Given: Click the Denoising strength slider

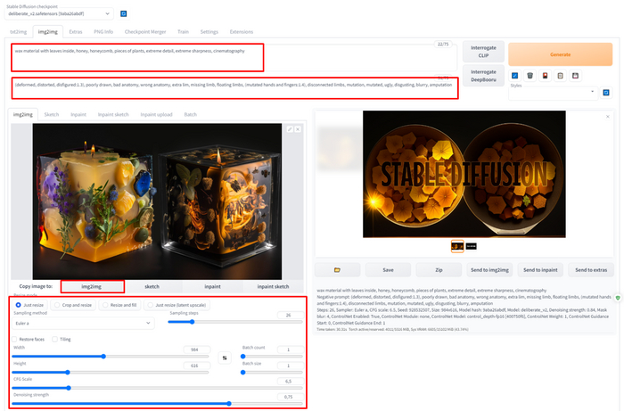Looking at the screenshot, I should 152,403.
